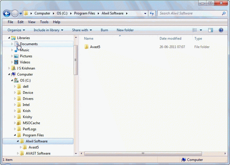Click the Change your view icon
This screenshot has width=230, height=165.
[194, 30]
